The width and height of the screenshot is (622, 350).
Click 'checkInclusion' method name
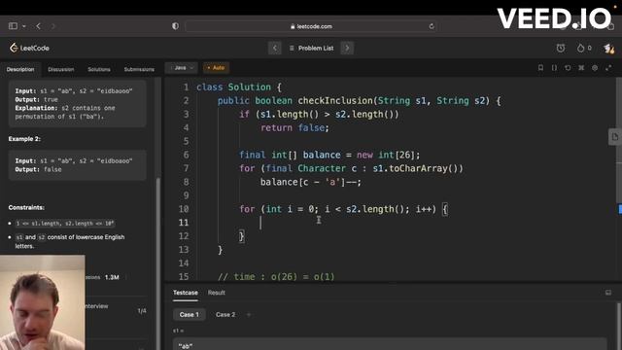point(334,101)
